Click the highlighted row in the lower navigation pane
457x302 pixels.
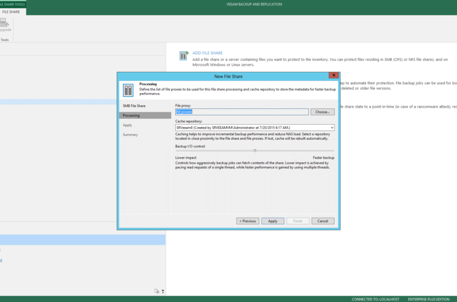83,240
